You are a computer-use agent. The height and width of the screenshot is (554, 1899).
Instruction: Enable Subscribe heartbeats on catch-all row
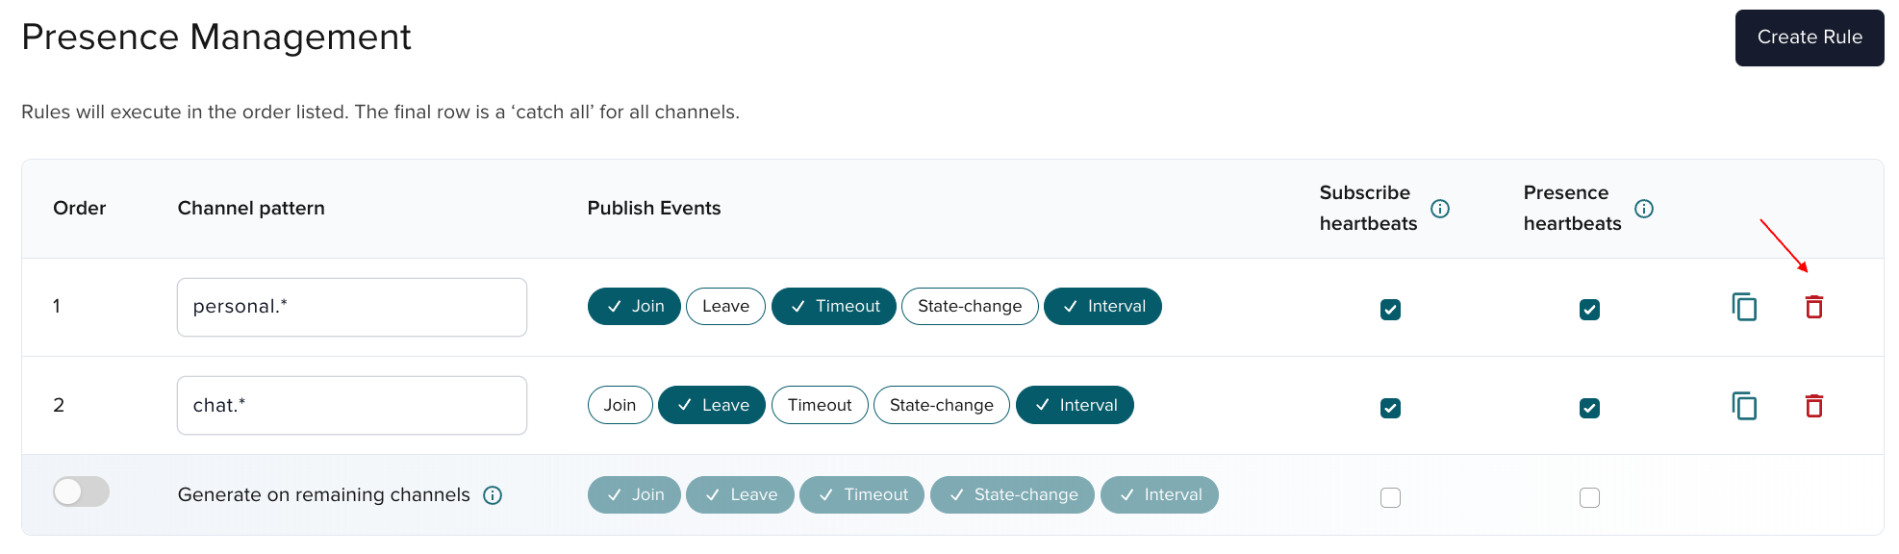1390,497
